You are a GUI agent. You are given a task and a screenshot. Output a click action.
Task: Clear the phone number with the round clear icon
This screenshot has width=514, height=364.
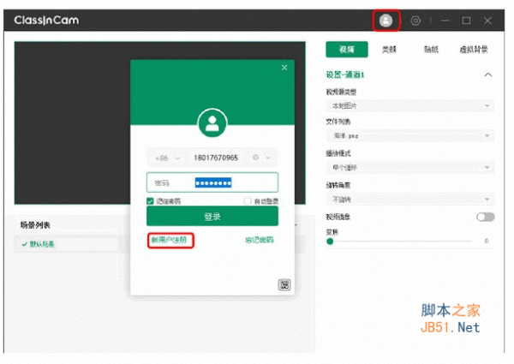[x=255, y=158]
